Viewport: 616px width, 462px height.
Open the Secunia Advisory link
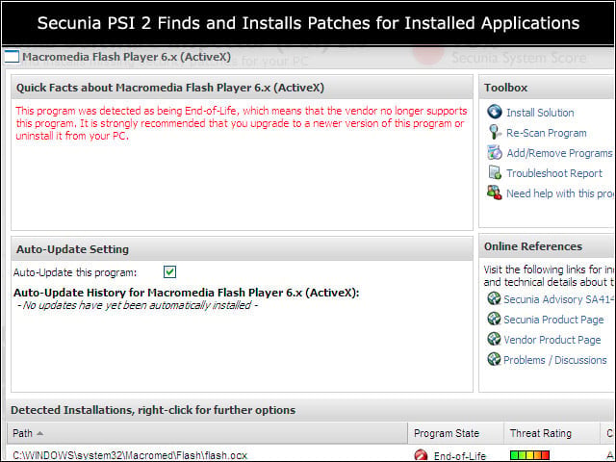[x=558, y=299]
